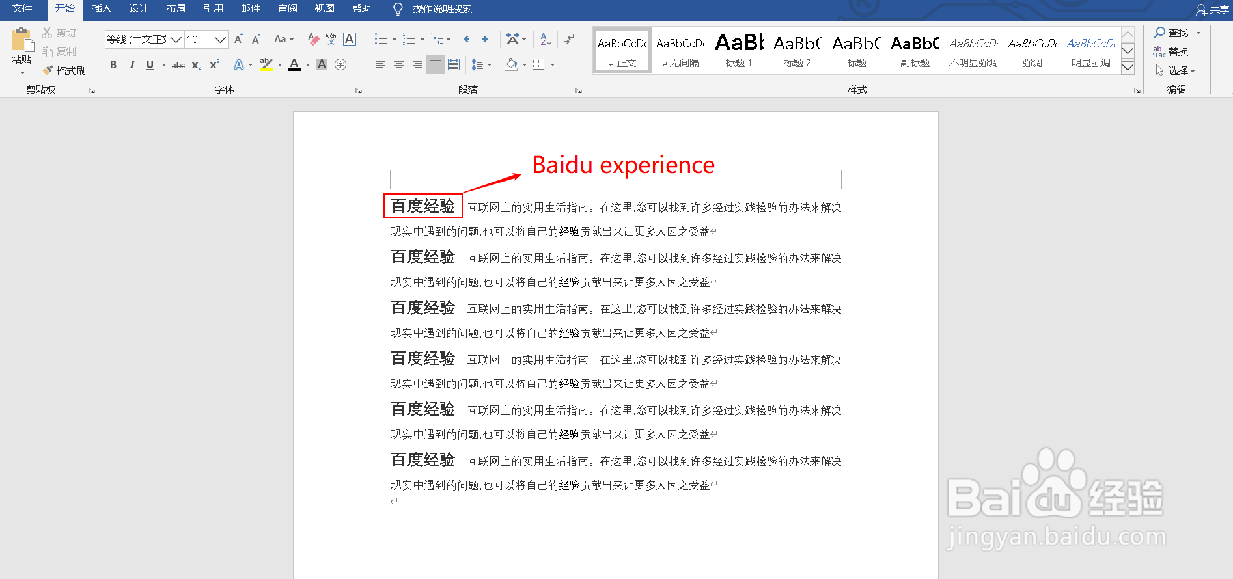This screenshot has height=579, width=1233.
Task: Click the enclosed character (字) icon
Action: point(340,64)
